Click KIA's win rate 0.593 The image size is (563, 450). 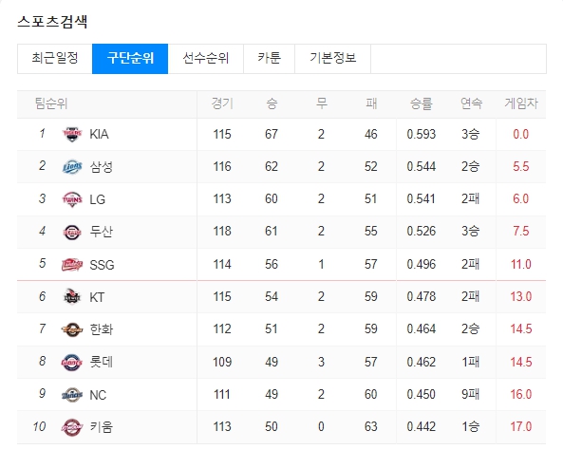(x=422, y=134)
